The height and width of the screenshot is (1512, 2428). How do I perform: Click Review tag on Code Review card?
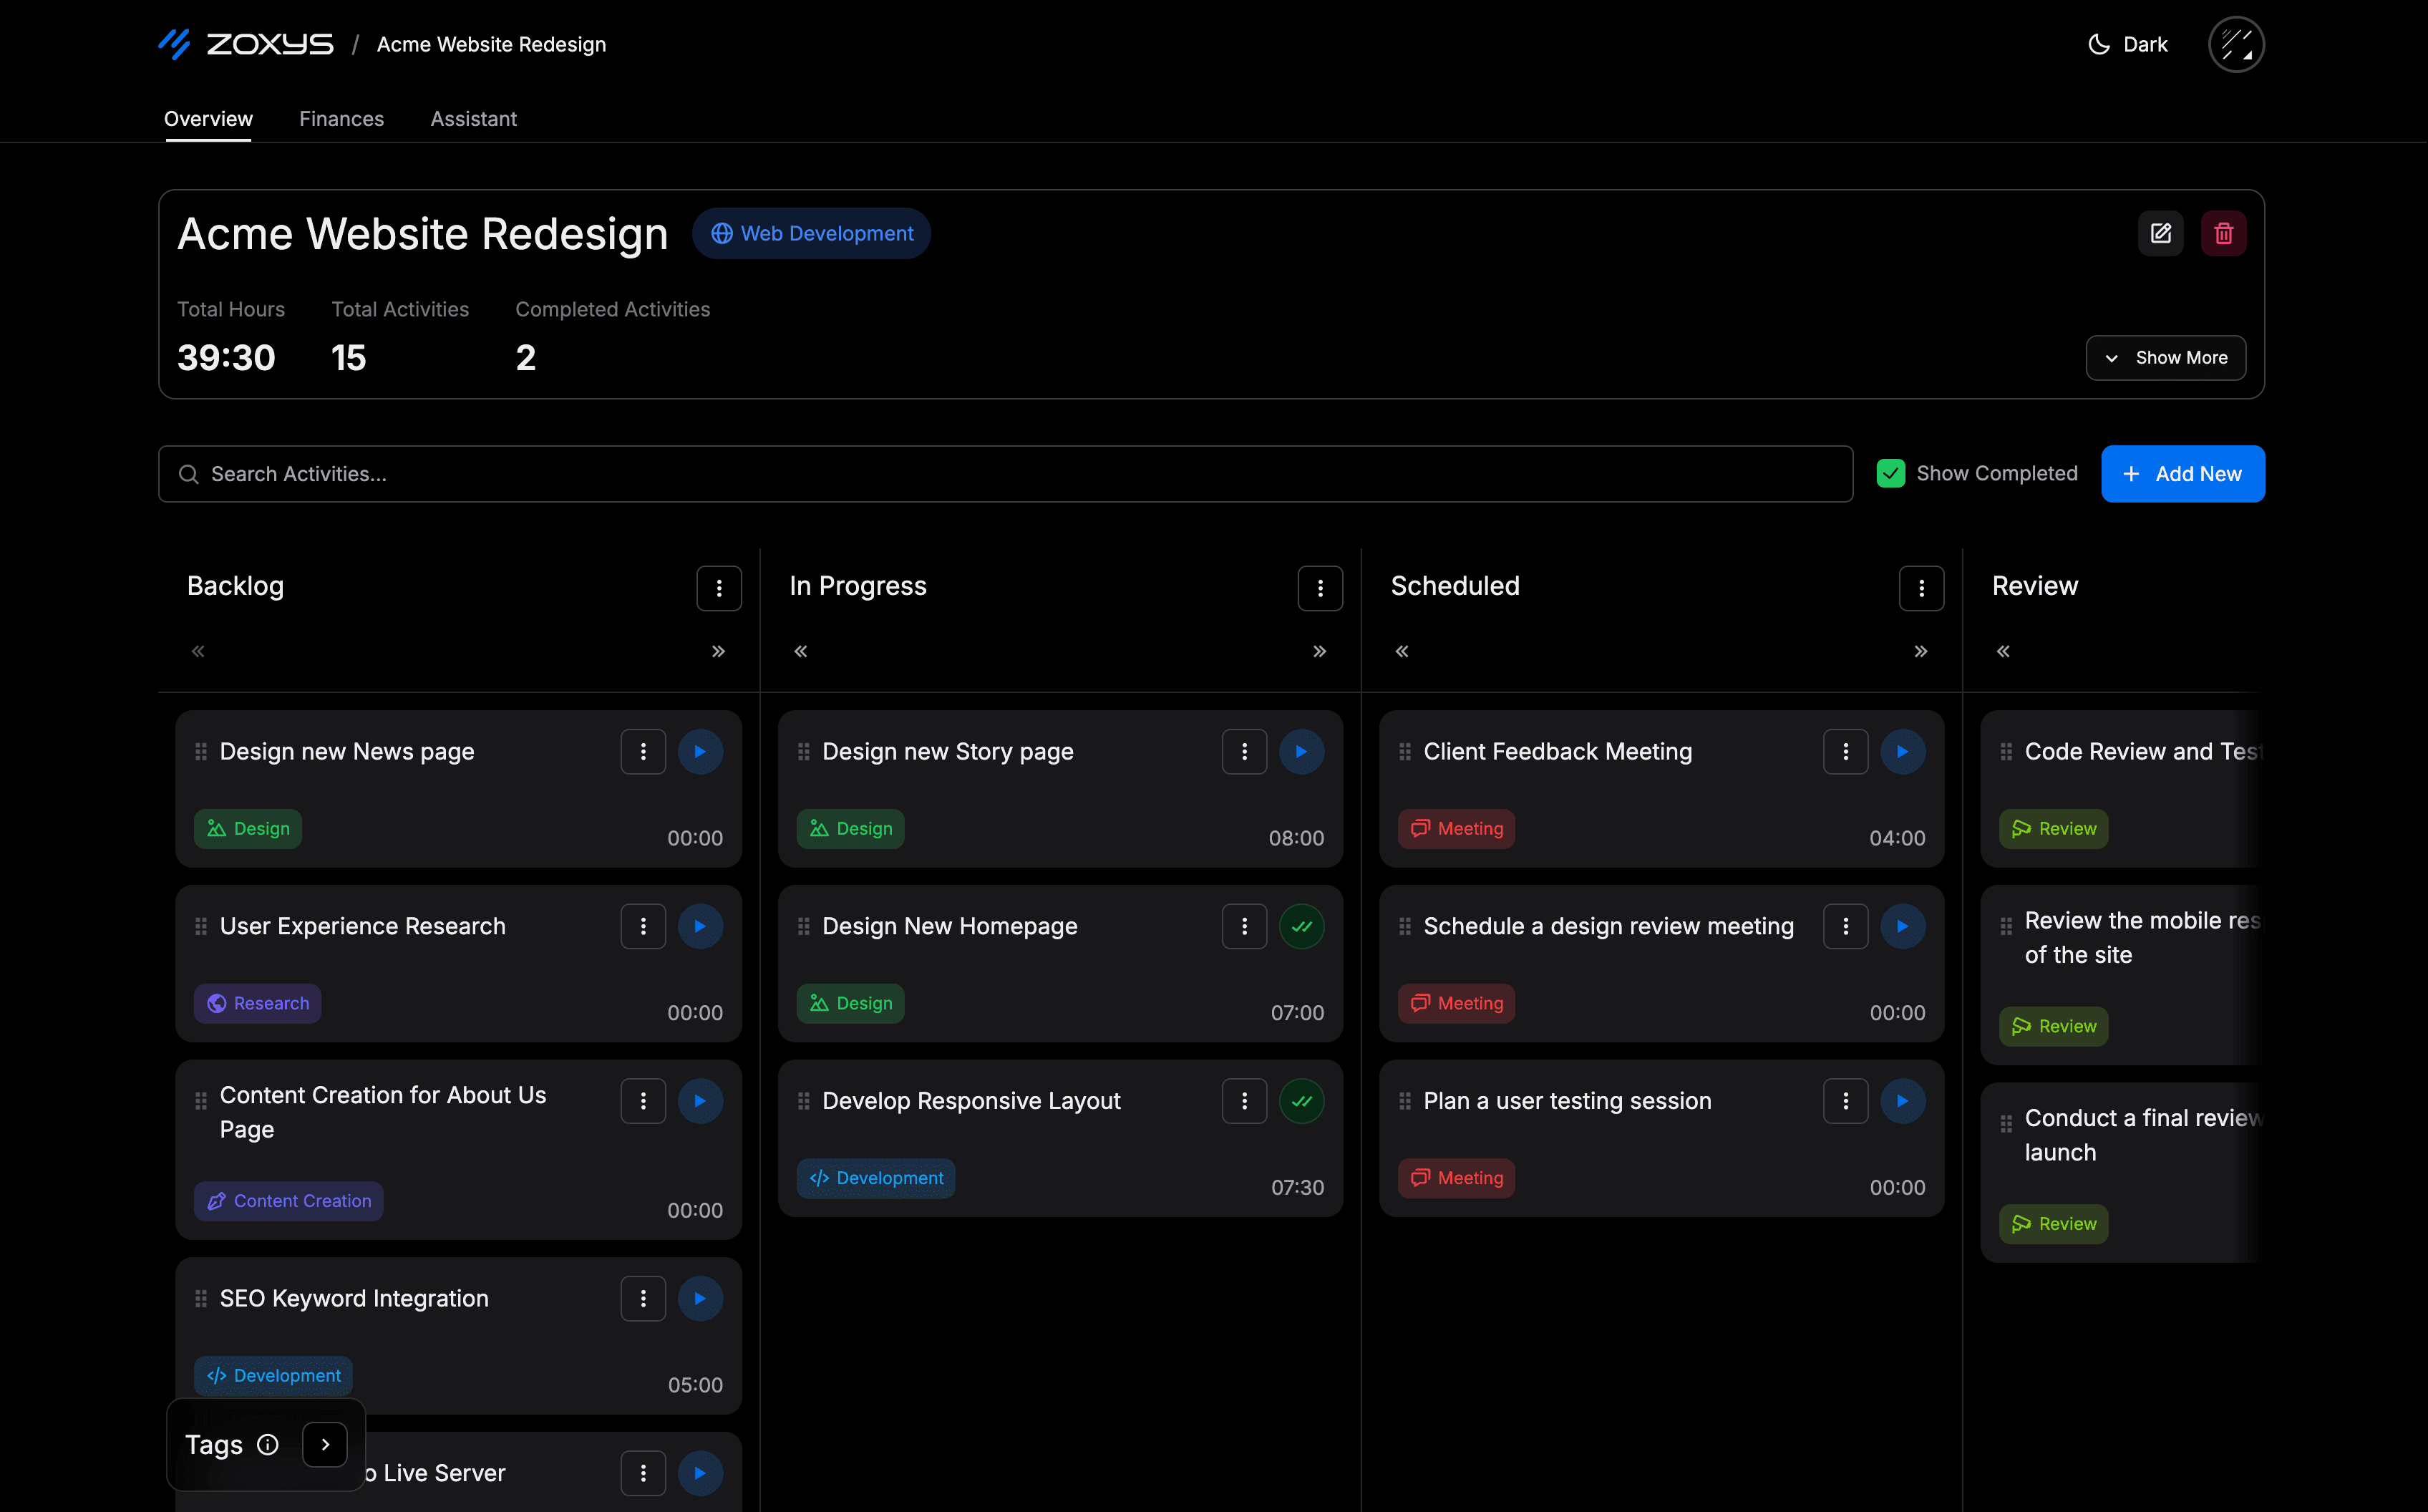pyautogui.click(x=2053, y=828)
